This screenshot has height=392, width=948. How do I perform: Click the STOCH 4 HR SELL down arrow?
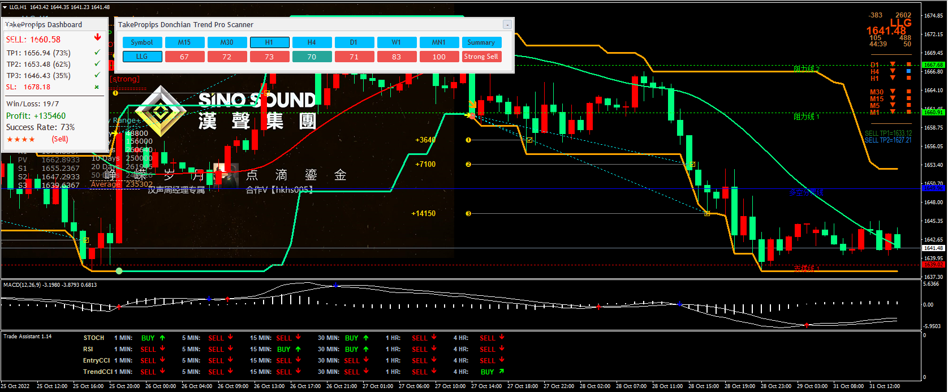click(x=502, y=337)
